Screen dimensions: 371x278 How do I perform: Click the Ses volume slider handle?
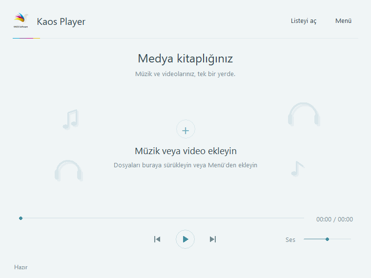(x=327, y=239)
